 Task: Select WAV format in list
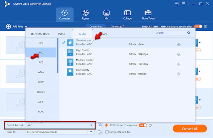[x=41, y=82]
